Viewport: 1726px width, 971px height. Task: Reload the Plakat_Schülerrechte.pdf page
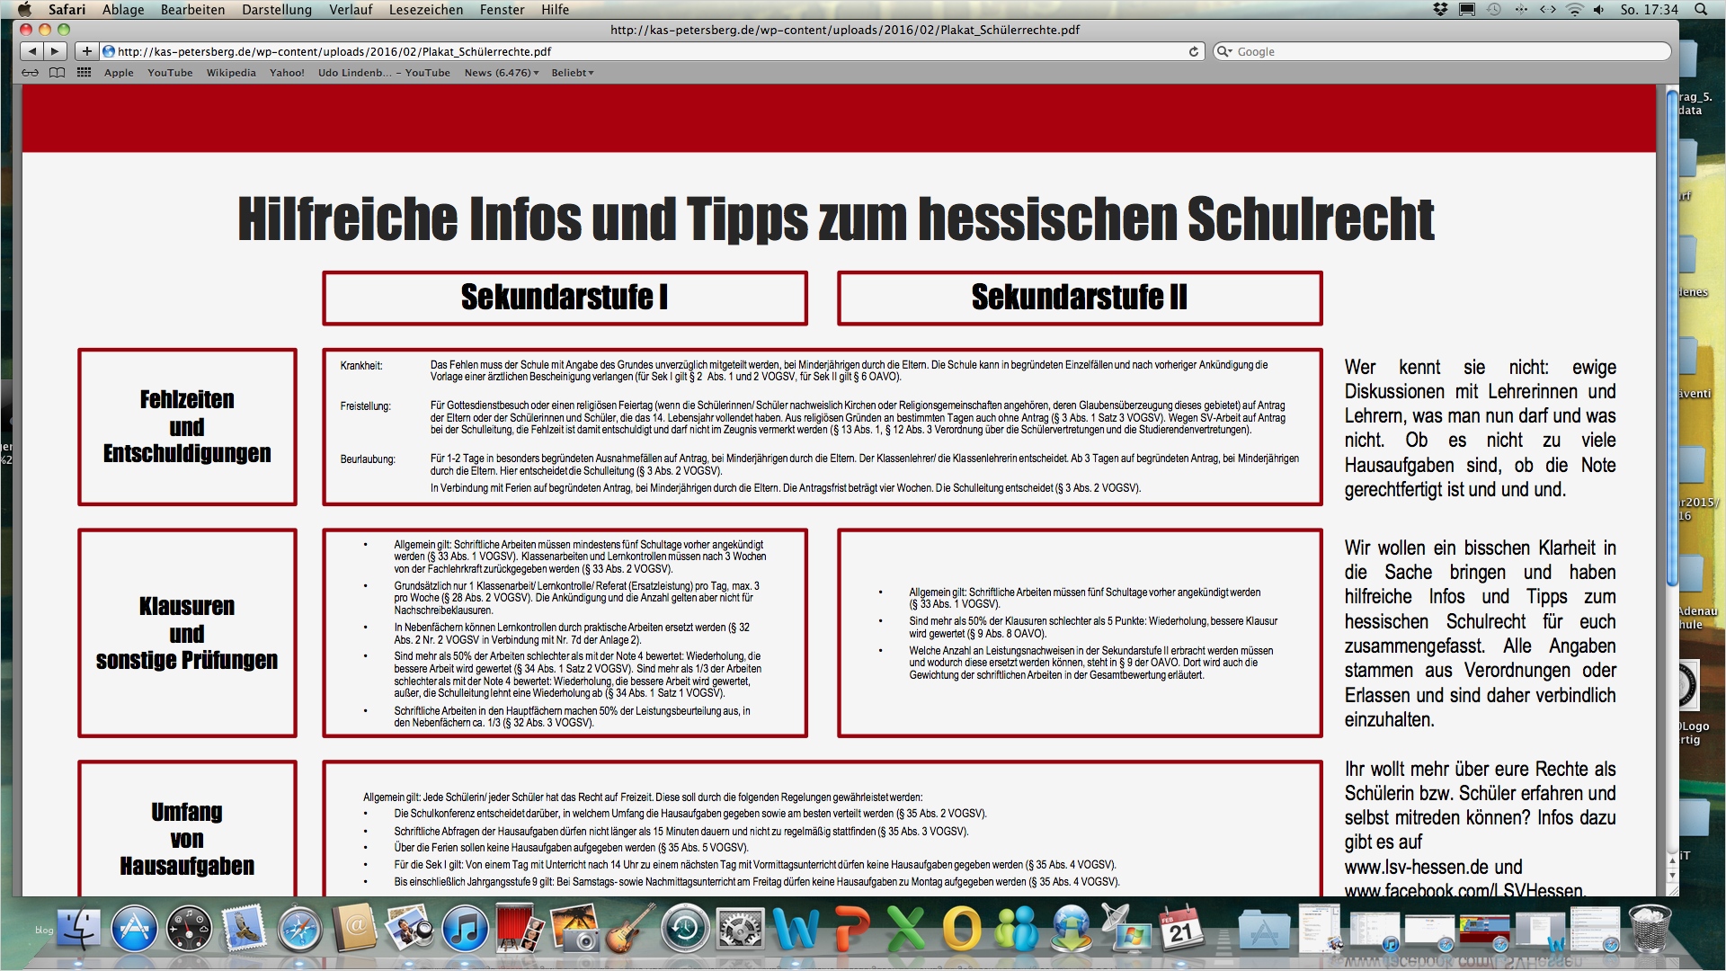[x=1192, y=51]
